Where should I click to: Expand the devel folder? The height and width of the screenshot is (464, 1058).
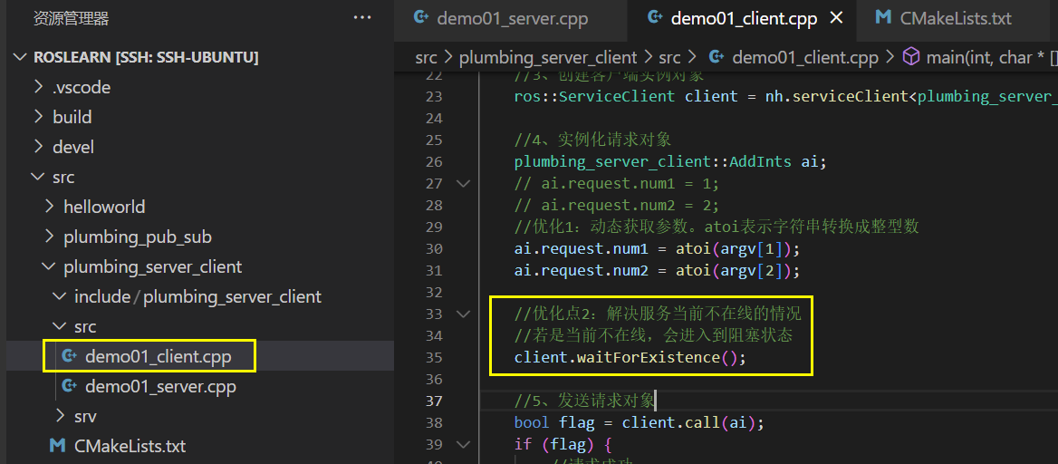tap(40, 147)
